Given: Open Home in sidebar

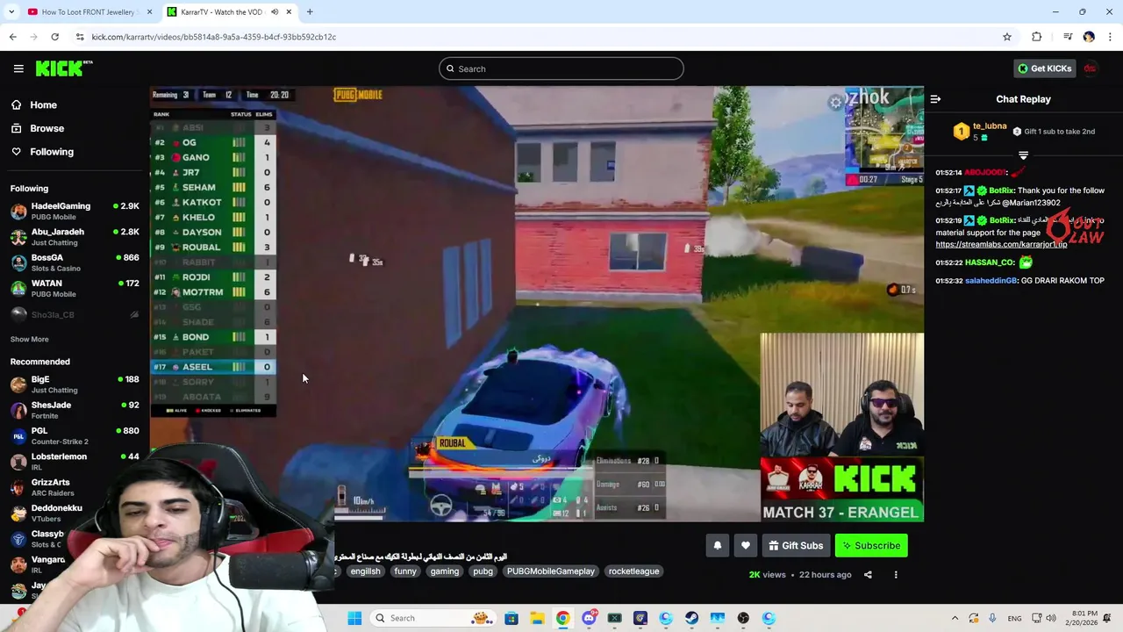Looking at the screenshot, I should pos(43,104).
